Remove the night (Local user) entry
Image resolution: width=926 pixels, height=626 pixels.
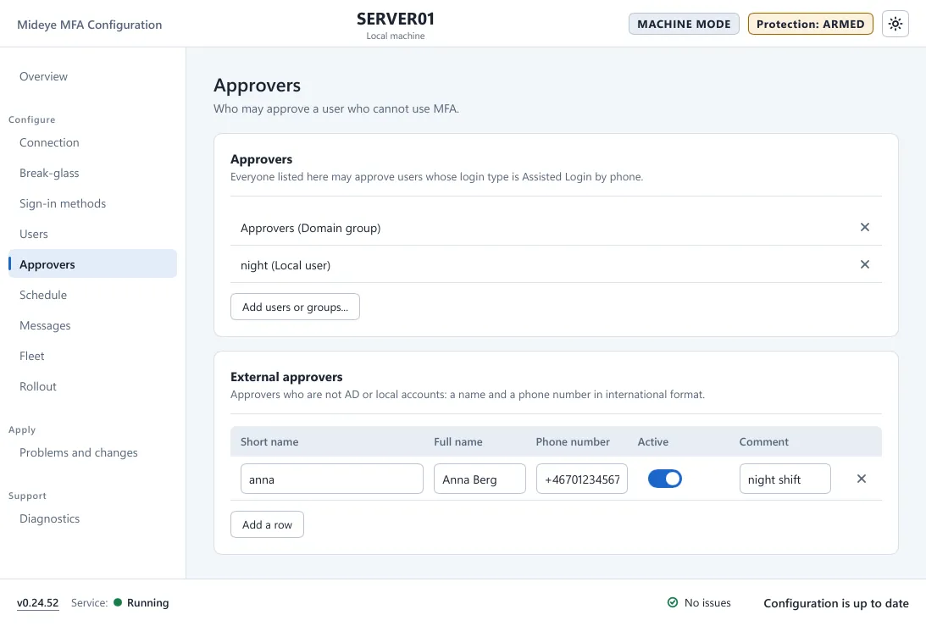[x=865, y=264]
